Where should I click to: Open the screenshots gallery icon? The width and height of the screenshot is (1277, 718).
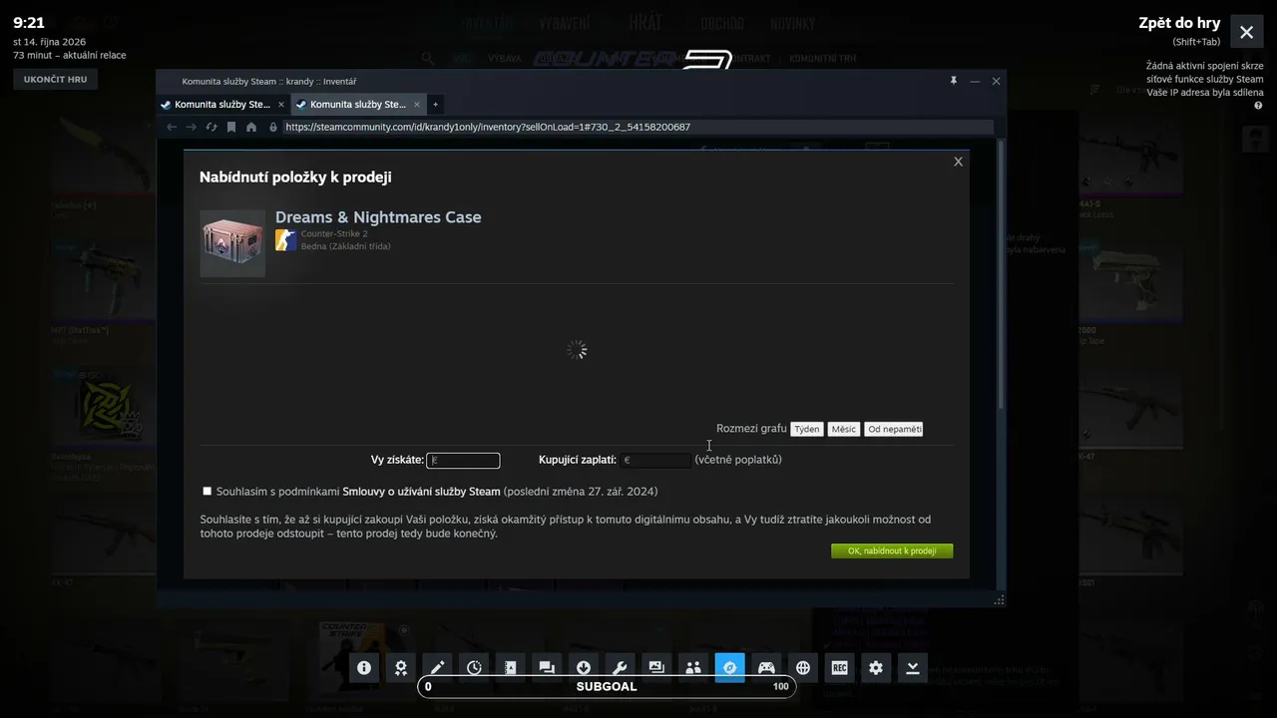[x=656, y=668]
